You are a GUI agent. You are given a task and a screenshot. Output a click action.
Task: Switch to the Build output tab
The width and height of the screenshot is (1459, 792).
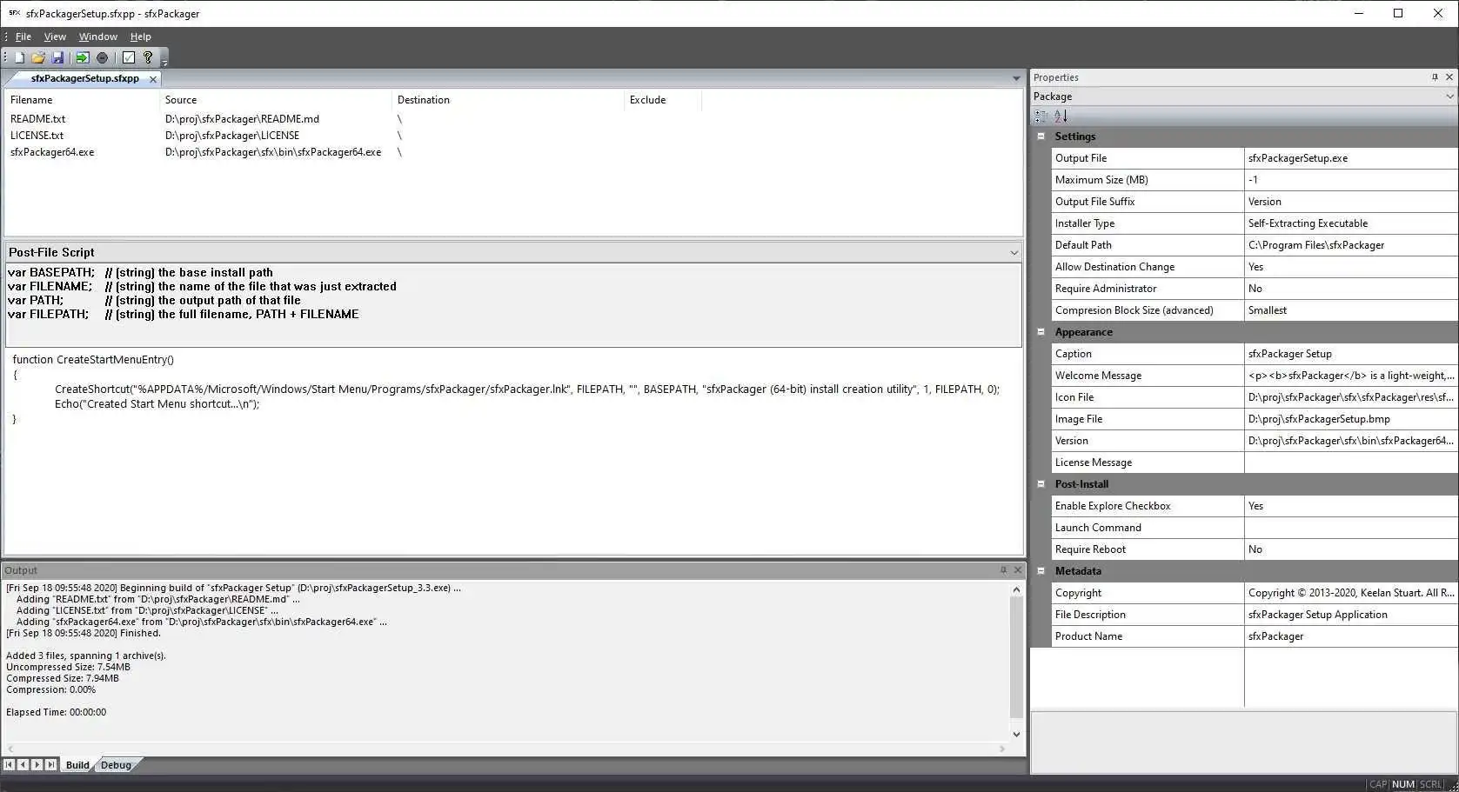[x=77, y=765]
